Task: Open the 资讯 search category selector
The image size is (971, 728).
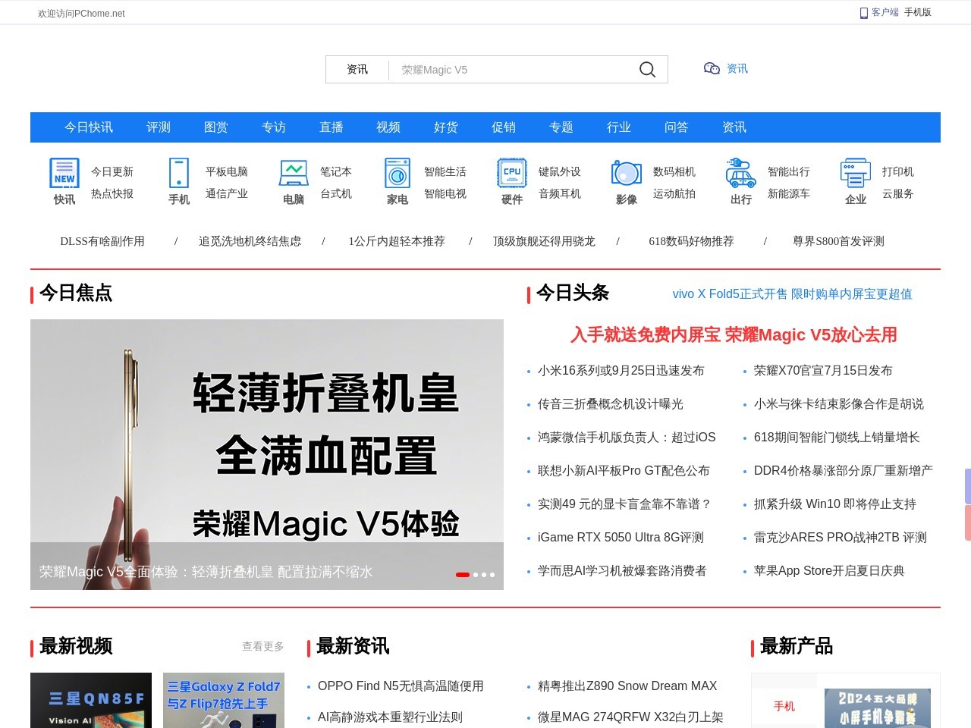Action: 357,69
